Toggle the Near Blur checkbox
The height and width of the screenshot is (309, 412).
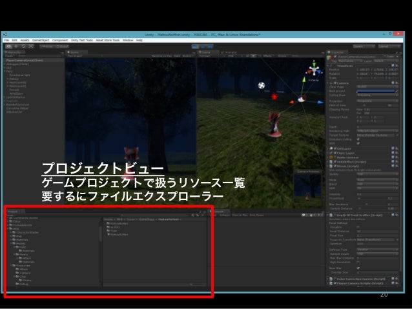point(358,268)
